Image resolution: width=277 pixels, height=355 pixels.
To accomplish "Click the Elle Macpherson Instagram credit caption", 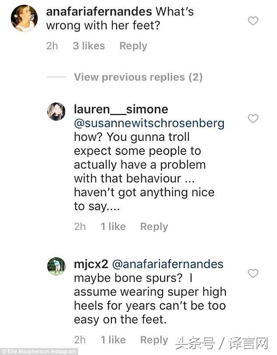I will [x=39, y=352].
